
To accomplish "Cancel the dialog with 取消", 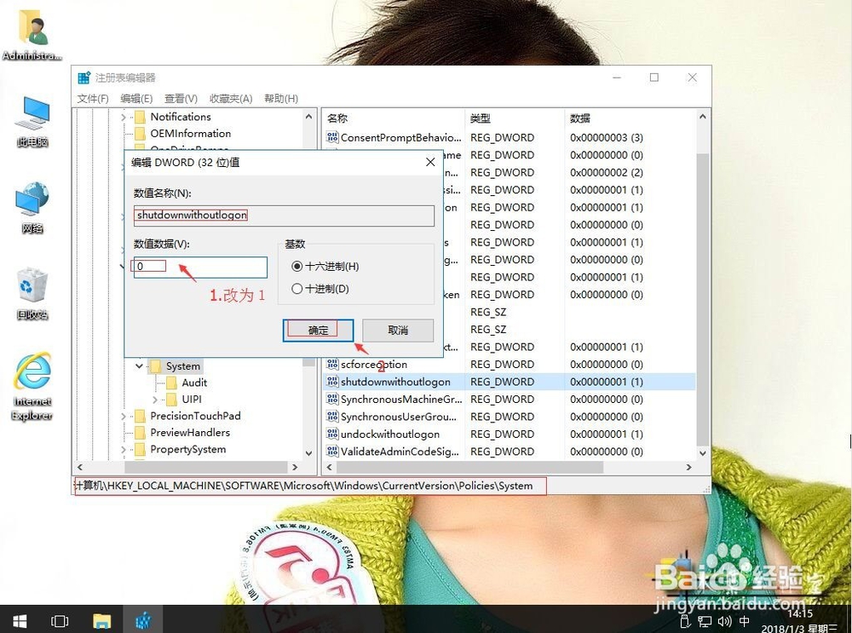I will tap(397, 330).
